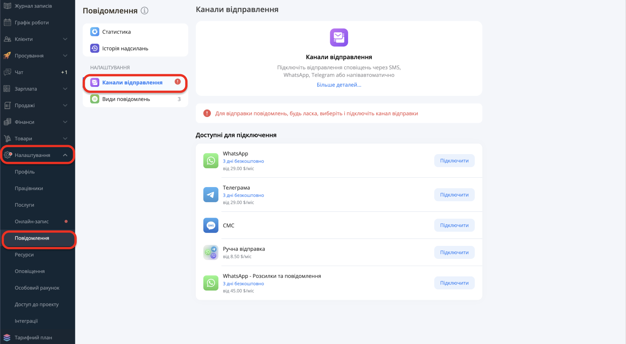The image size is (626, 344).
Task: Go to Онлайн-запис in the sidebar
Action: (32, 221)
